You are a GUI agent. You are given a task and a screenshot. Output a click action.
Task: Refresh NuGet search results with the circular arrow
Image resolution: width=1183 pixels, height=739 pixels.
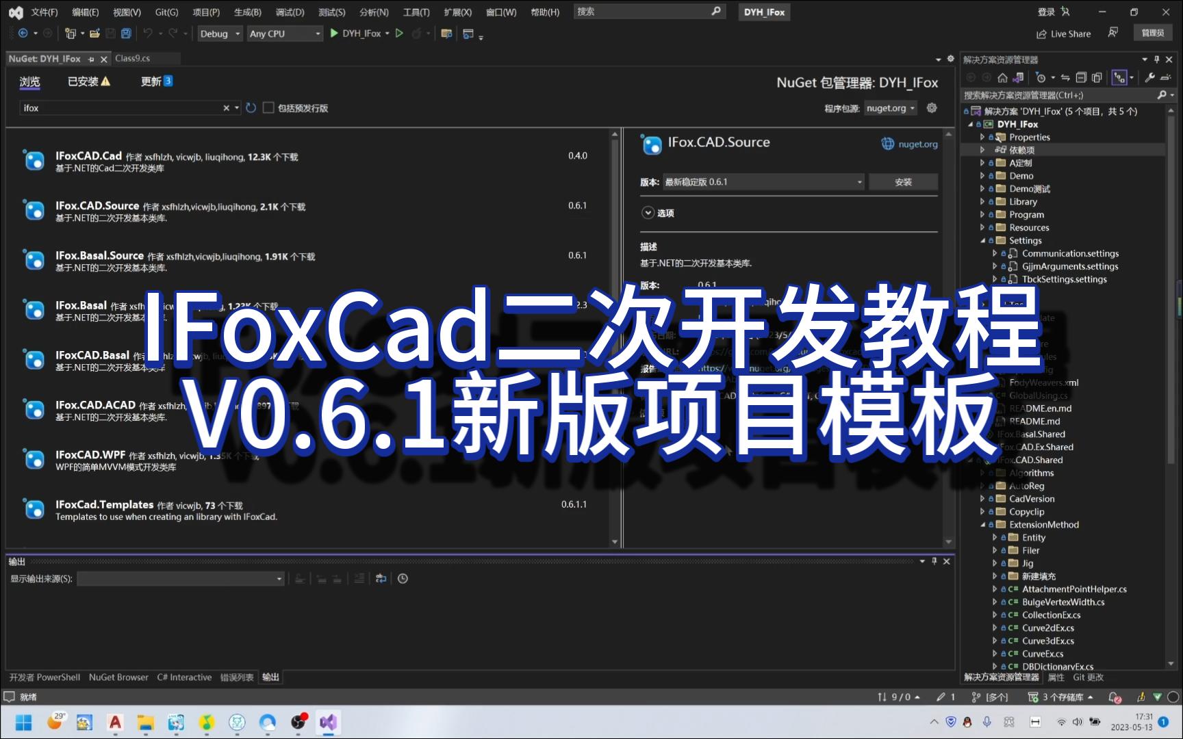click(x=251, y=108)
